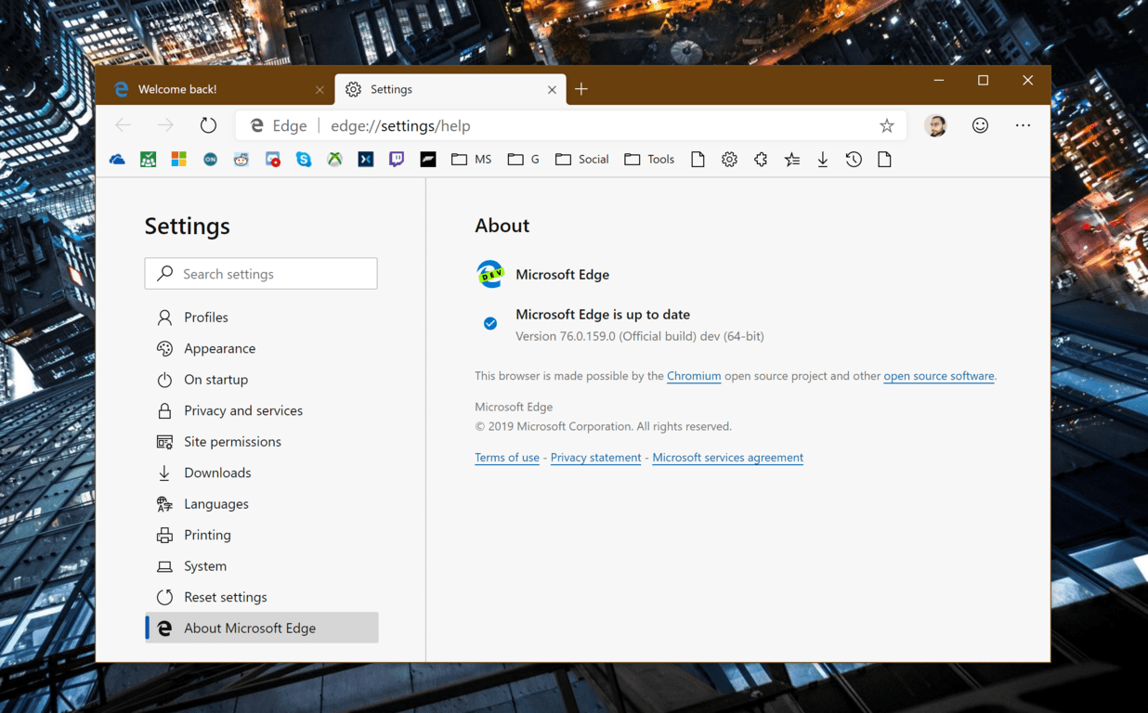Screen dimensions: 1148x713
Task: Expand the Tools bookmarks folder
Action: 649,160
